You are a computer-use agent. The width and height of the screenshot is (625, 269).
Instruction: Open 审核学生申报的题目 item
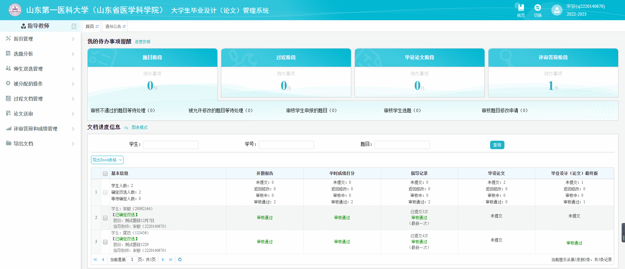pyautogui.click(x=312, y=110)
